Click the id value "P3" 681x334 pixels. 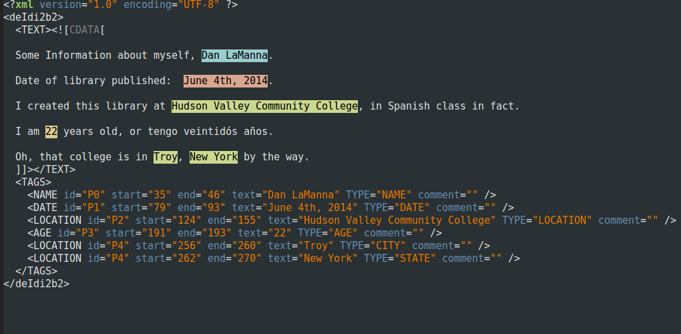91,233
